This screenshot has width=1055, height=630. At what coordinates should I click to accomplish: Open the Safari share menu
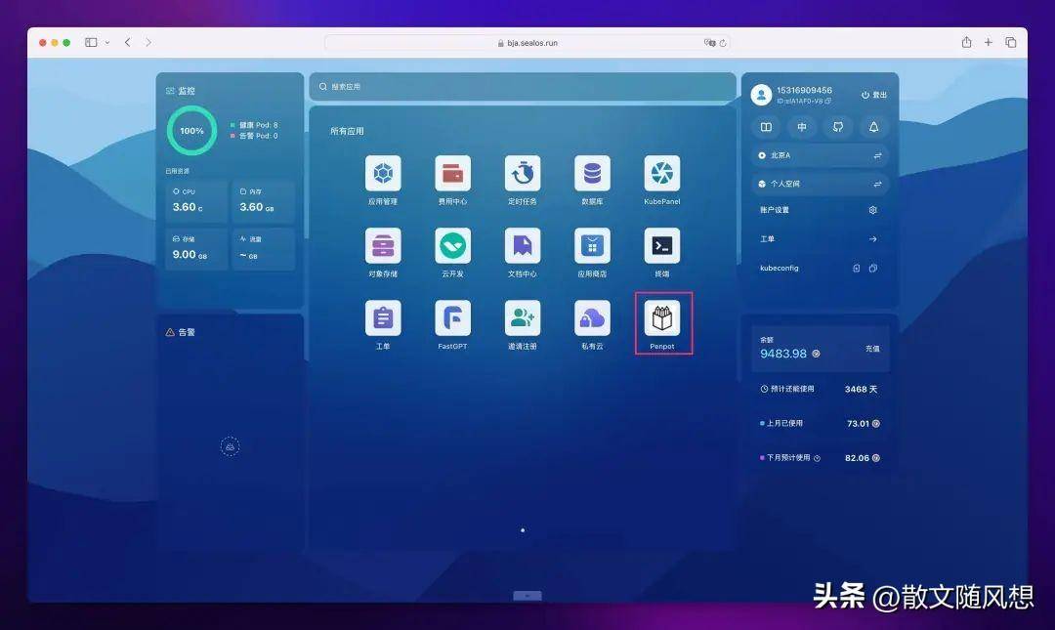tap(966, 42)
